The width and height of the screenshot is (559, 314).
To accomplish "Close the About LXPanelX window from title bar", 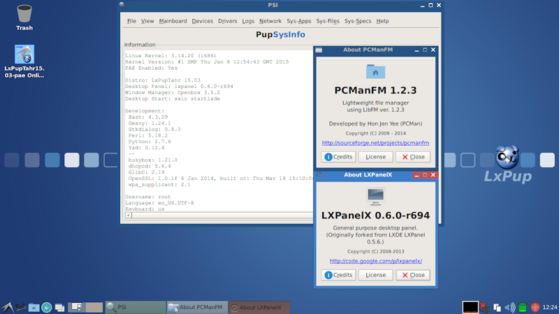I will click(x=433, y=175).
